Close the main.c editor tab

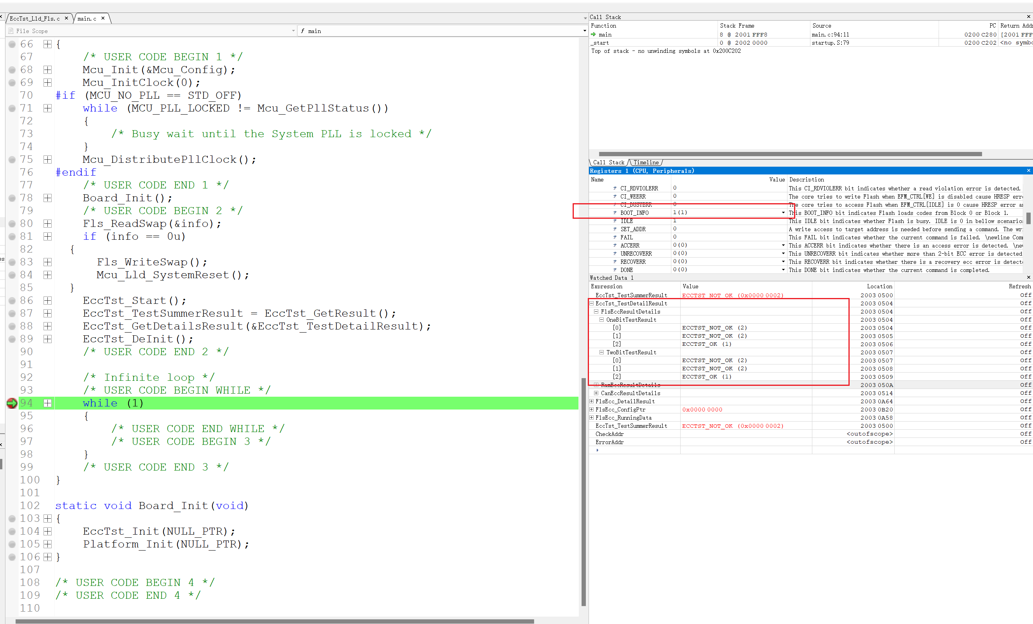click(103, 18)
